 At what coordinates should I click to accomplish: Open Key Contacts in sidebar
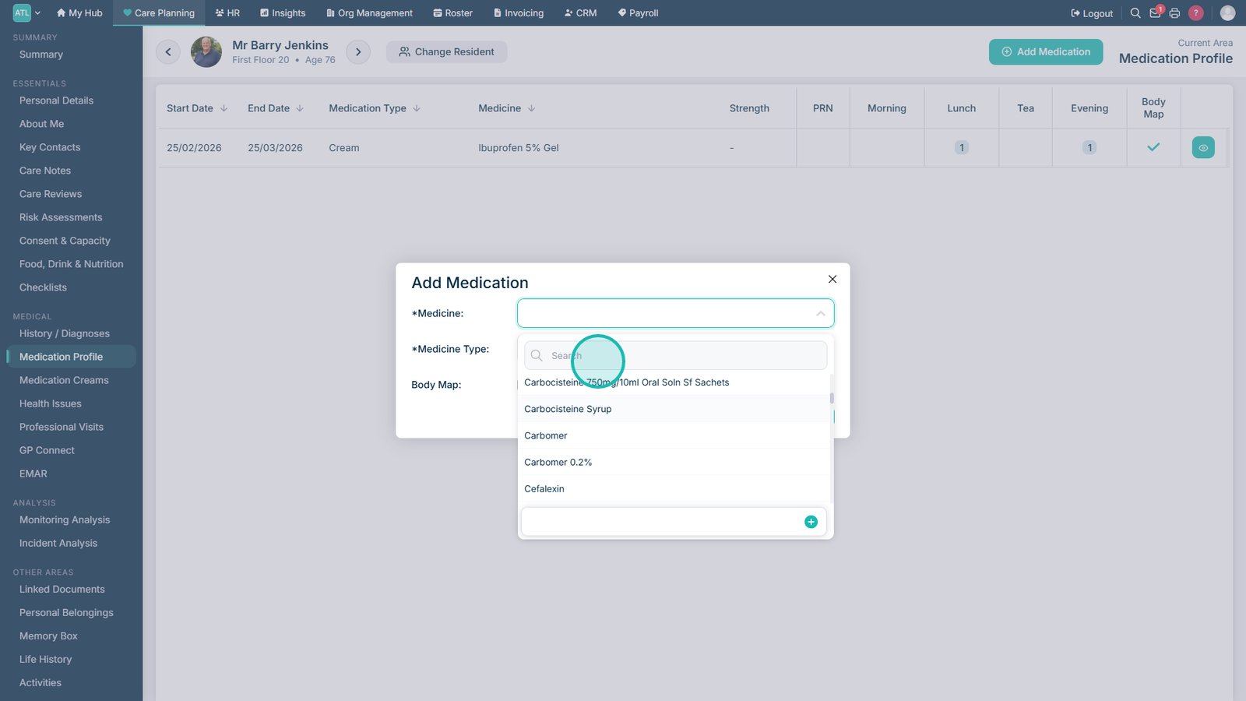point(50,147)
